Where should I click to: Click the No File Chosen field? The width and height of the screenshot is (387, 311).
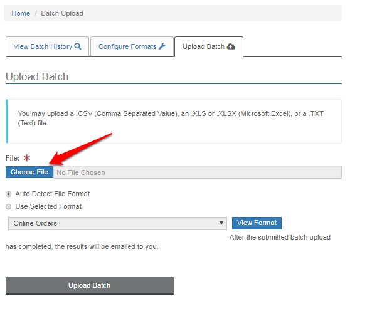198,172
